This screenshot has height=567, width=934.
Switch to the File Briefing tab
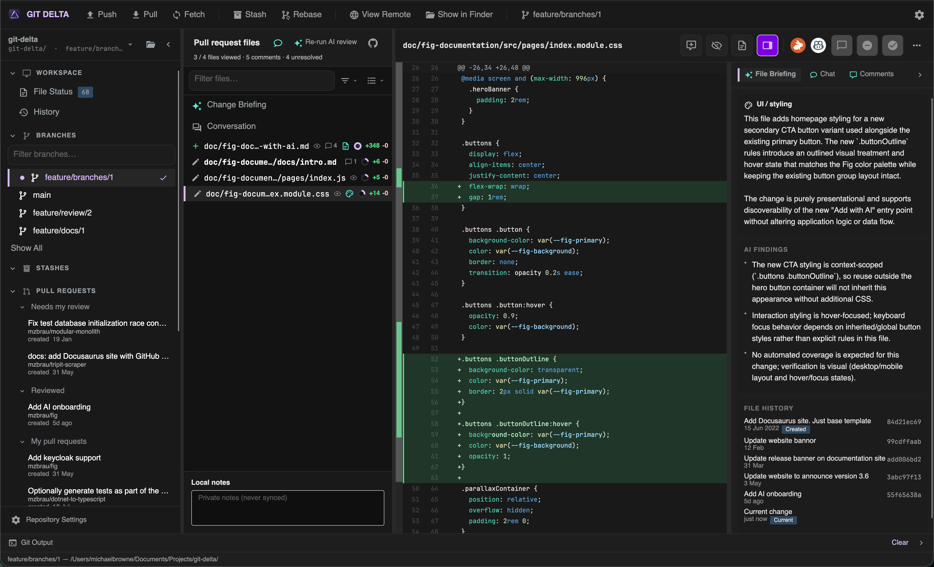(x=770, y=74)
